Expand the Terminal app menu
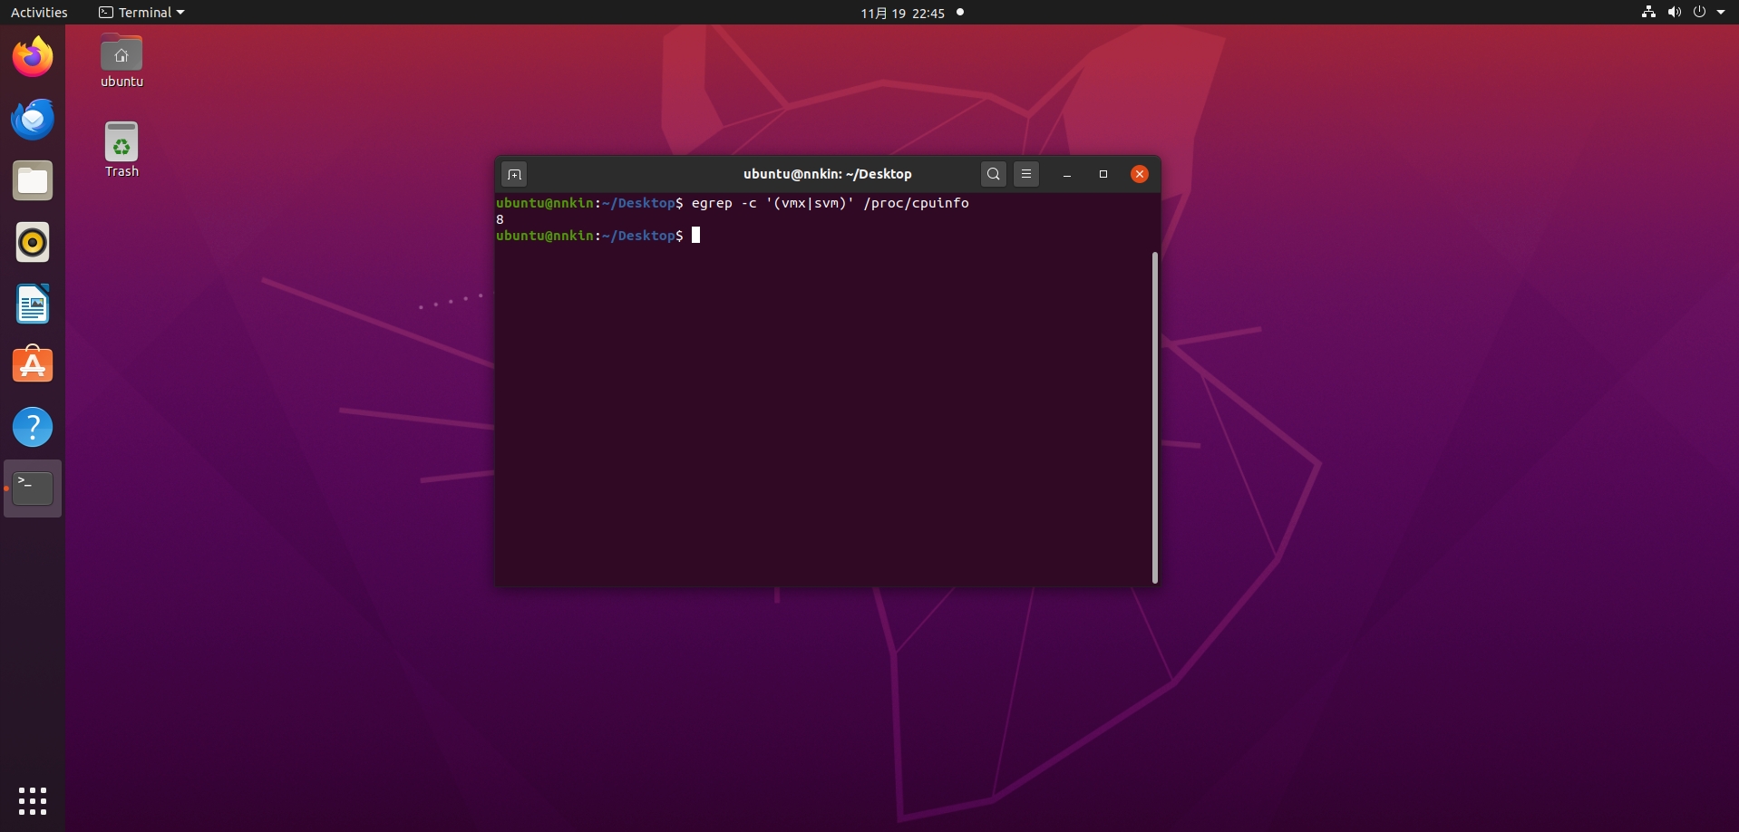This screenshot has height=832, width=1739. click(x=141, y=13)
